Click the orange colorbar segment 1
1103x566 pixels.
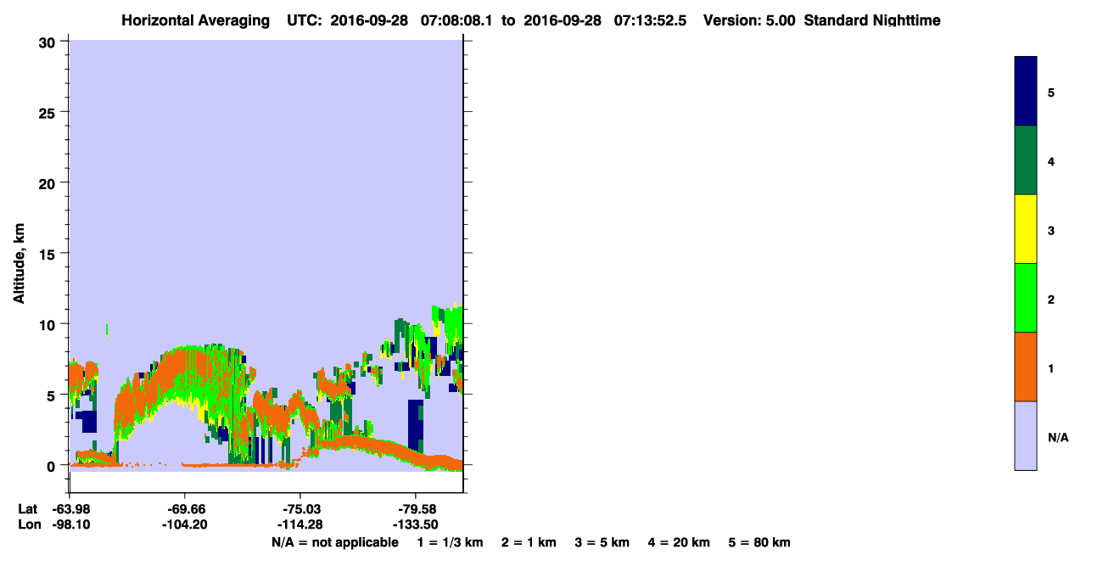[1025, 367]
